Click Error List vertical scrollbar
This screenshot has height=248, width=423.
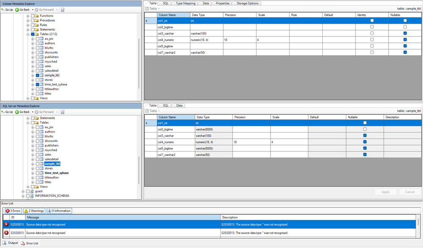pyautogui.click(x=418, y=222)
